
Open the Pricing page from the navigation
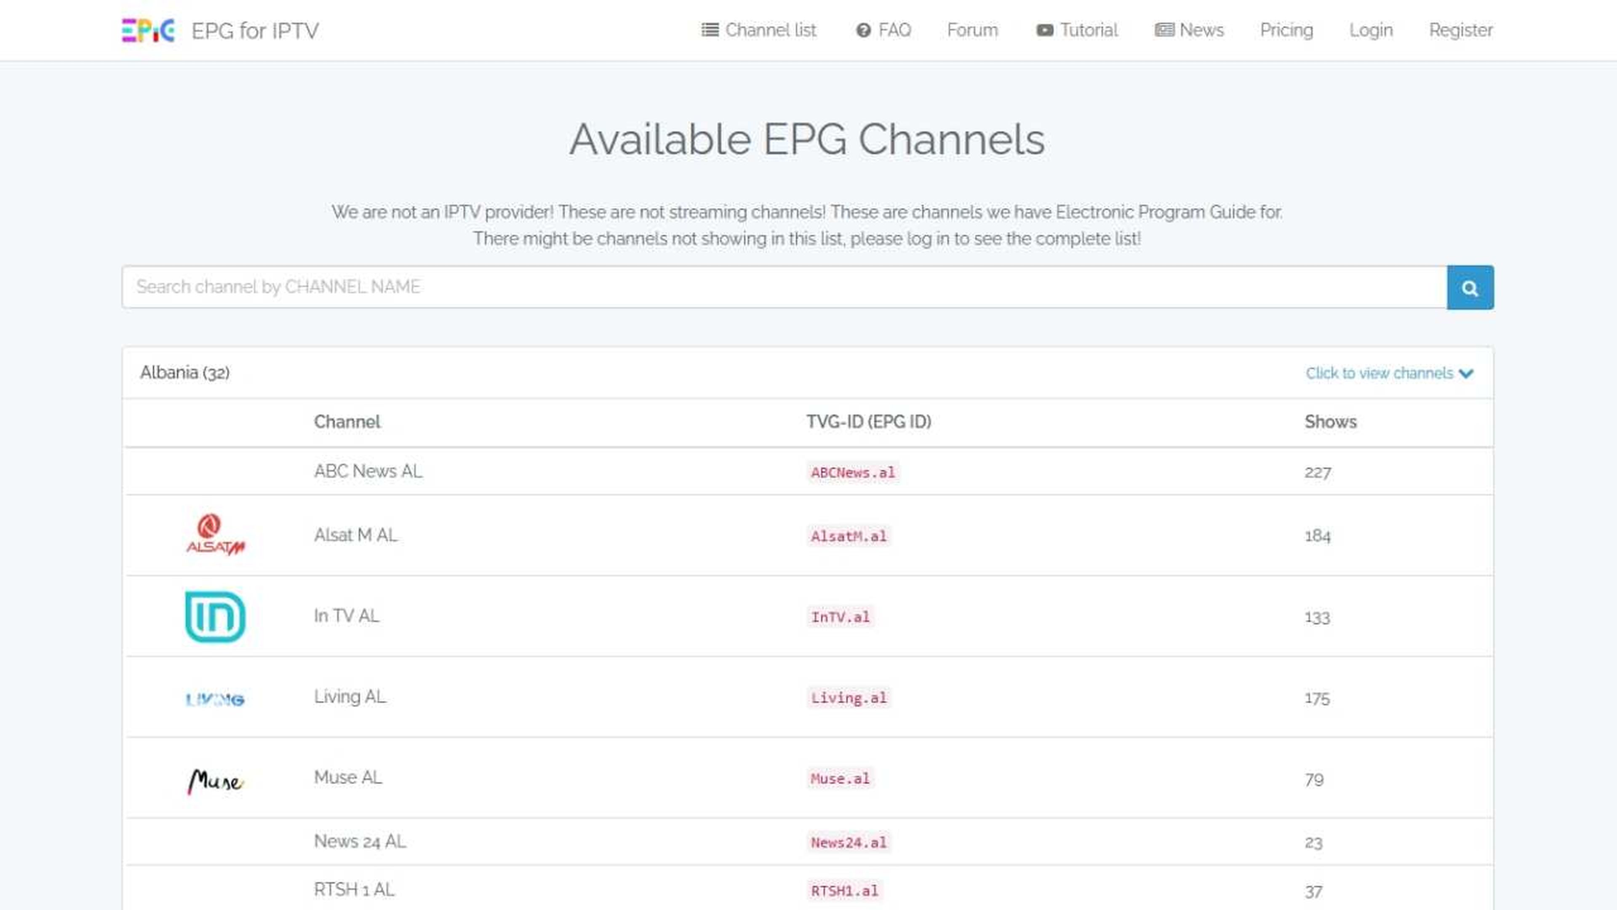[x=1286, y=29]
